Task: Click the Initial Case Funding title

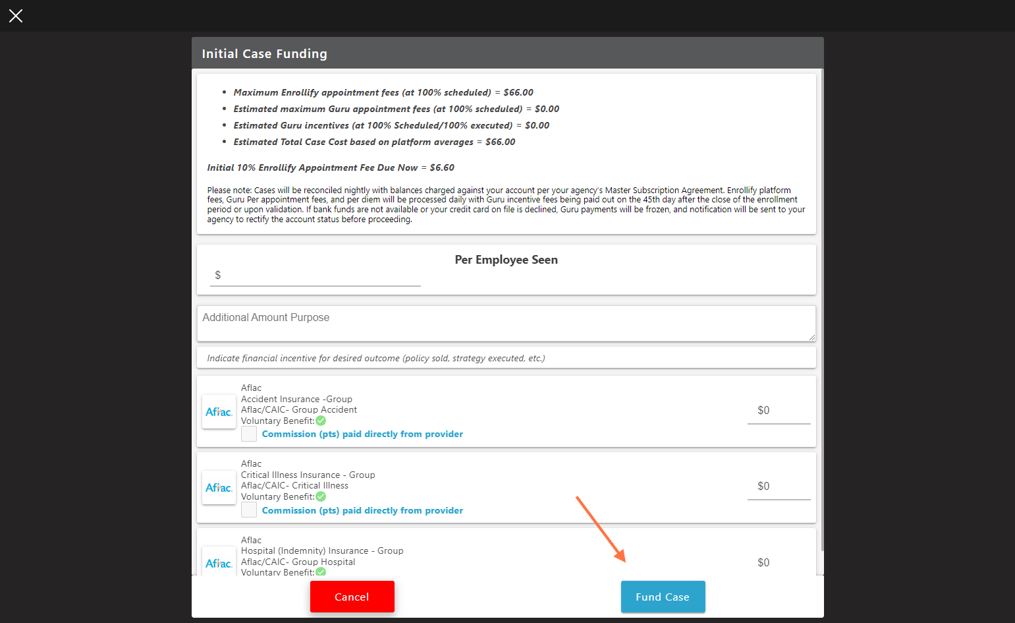Action: [x=264, y=53]
